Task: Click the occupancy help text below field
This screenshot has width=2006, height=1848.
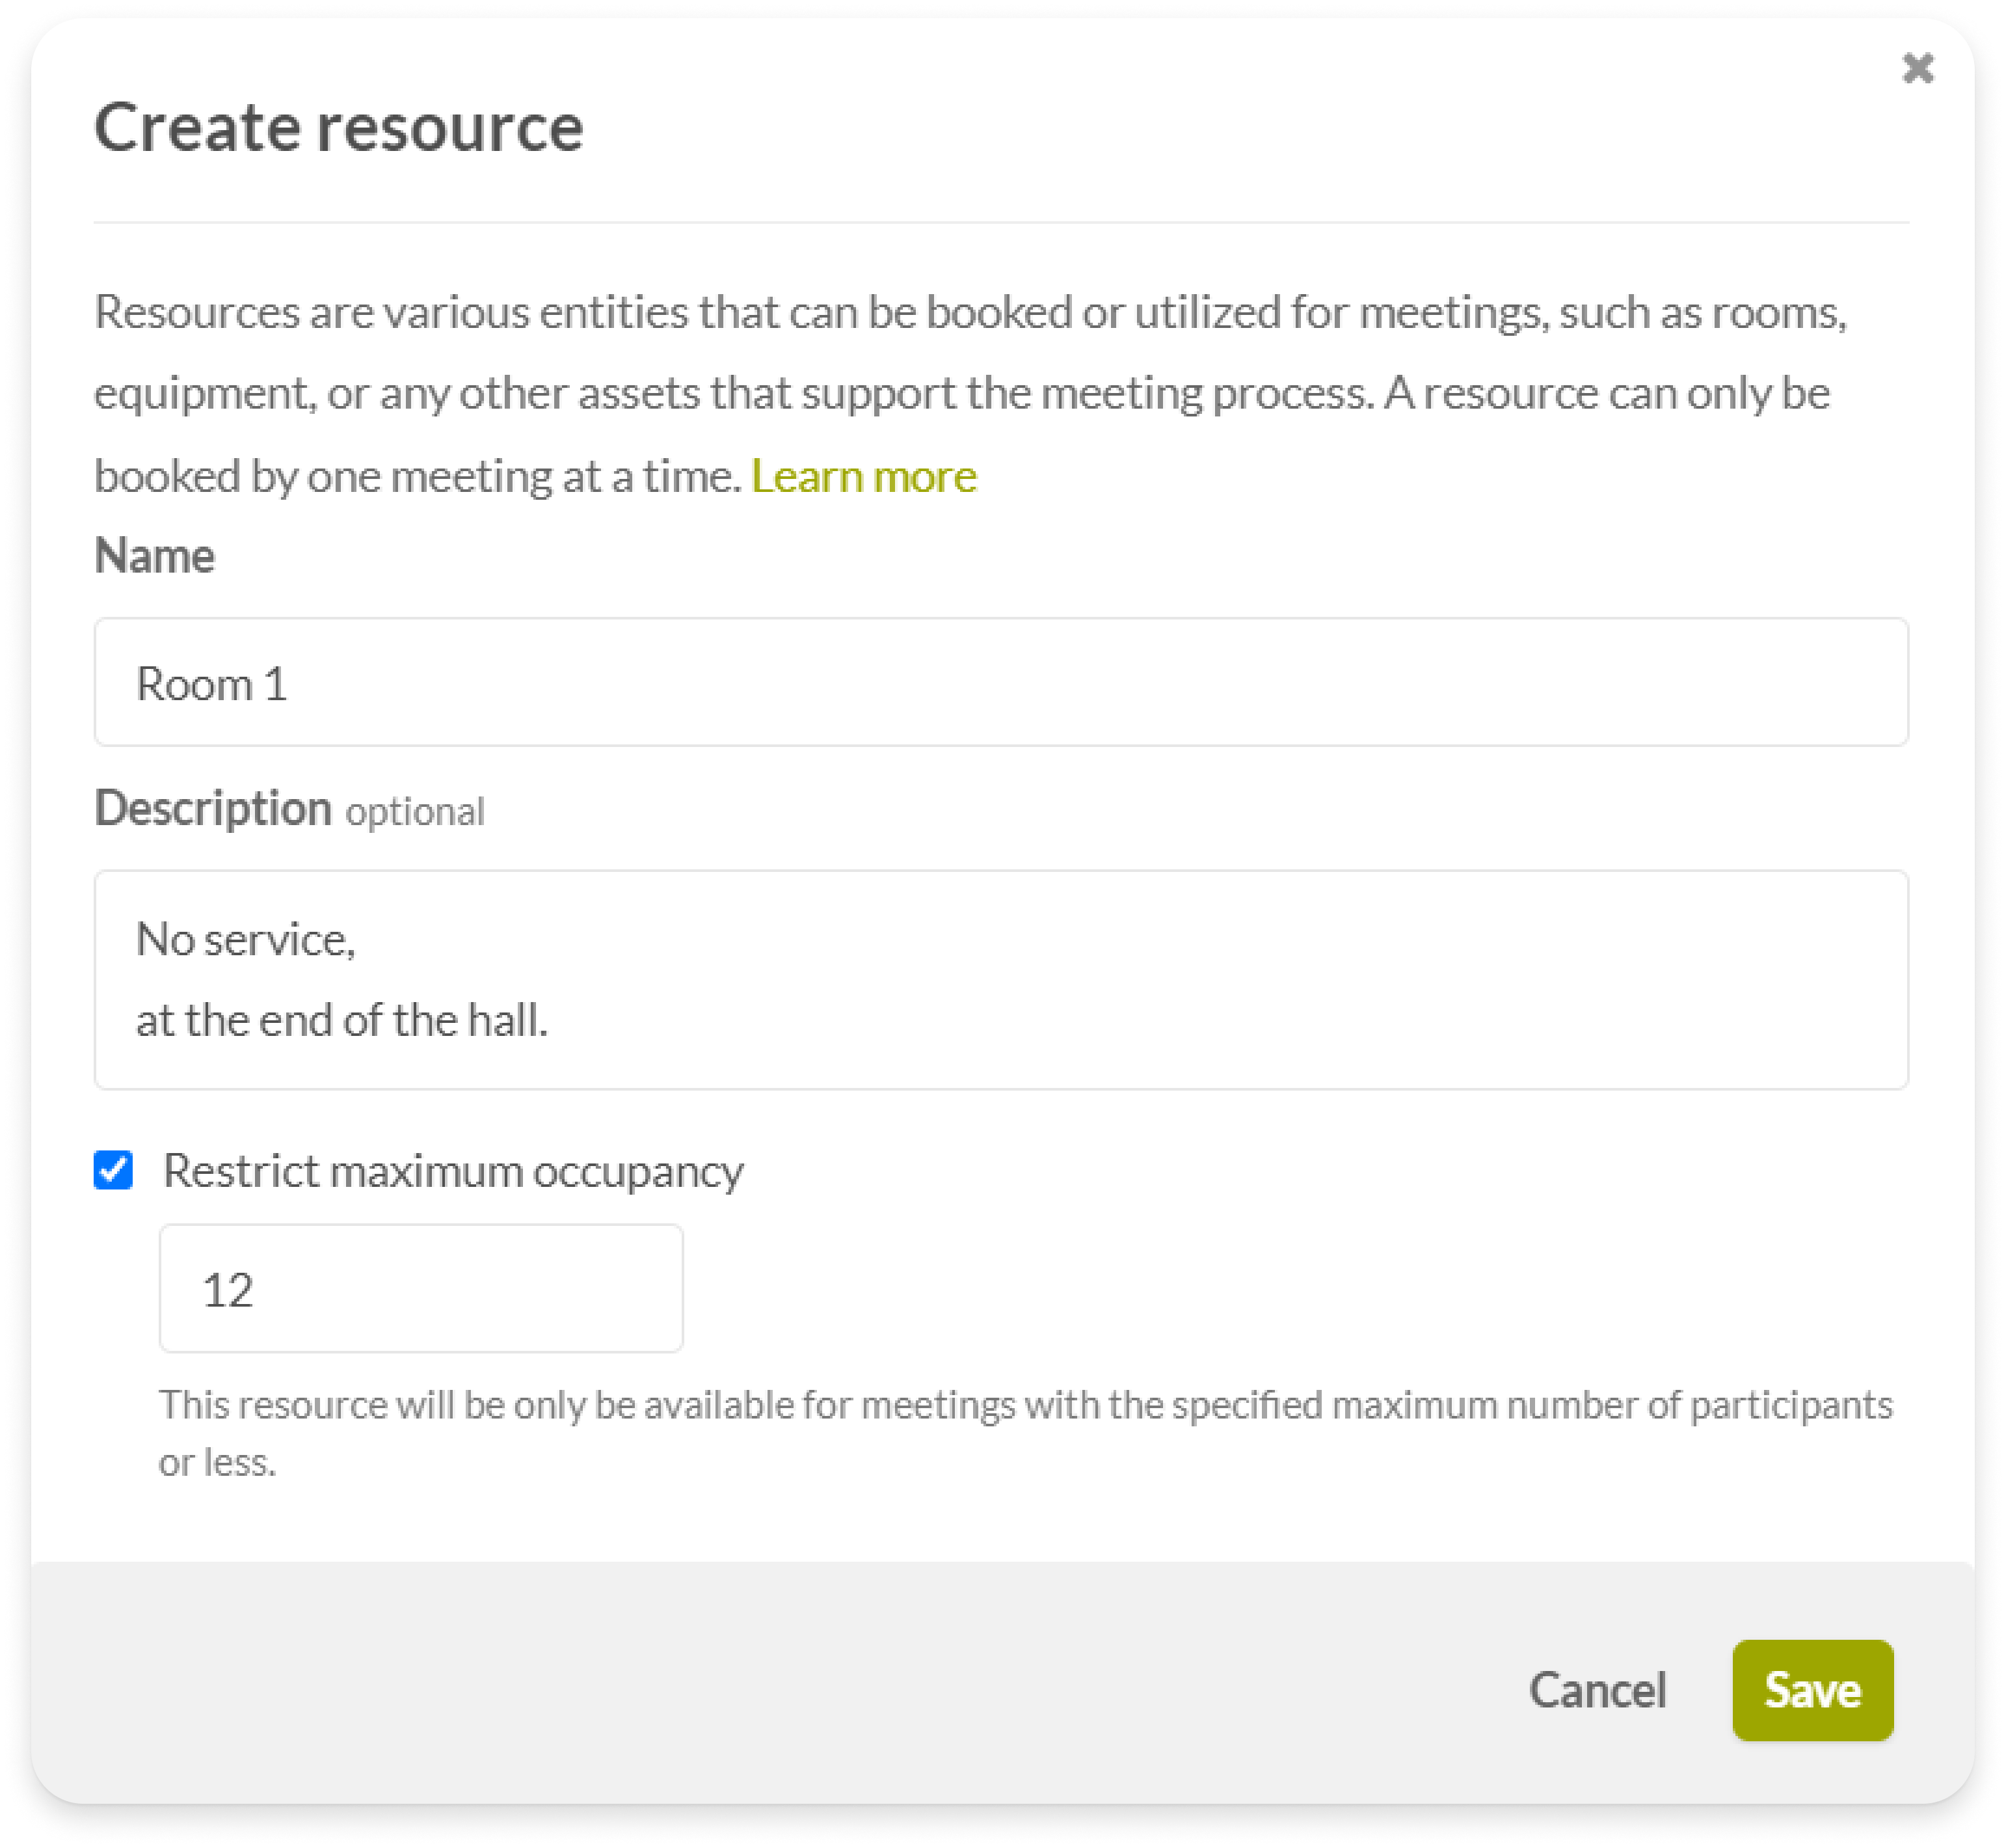Action: tap(1026, 1433)
